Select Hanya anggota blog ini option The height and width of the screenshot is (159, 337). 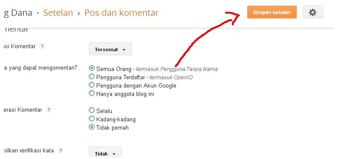coord(91,93)
